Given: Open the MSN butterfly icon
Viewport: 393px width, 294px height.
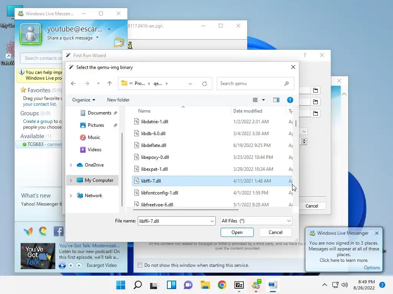Looking at the screenshot, I should [x=28, y=232].
